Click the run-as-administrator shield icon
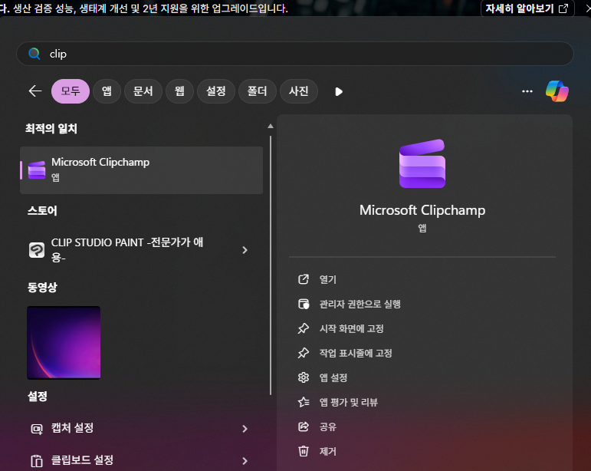Image resolution: width=591 pixels, height=471 pixels. pyautogui.click(x=304, y=304)
